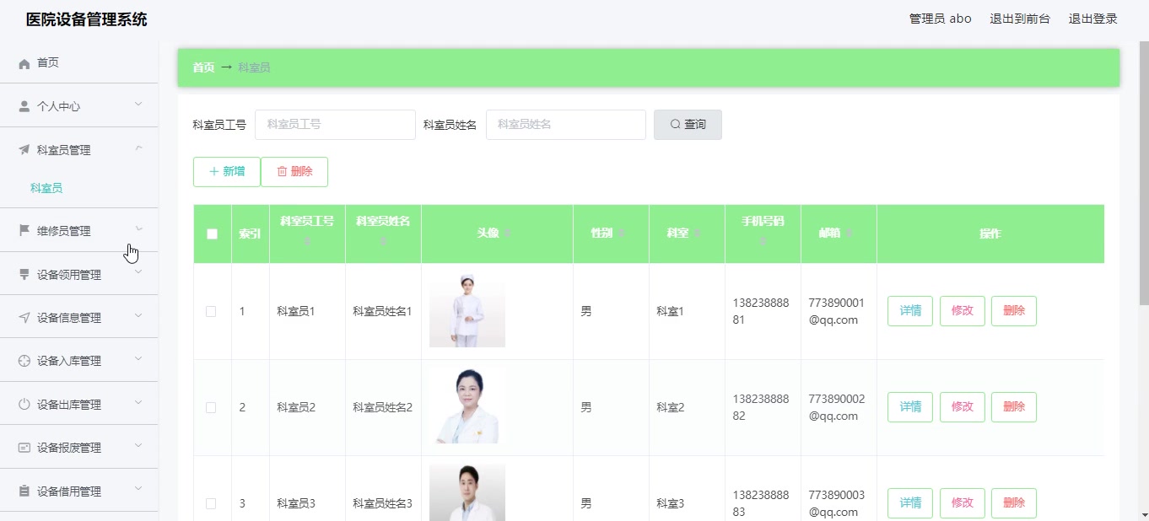This screenshot has height=521, width=1149.
Task: Sort by 手机号码 column sort arrows
Action: coord(763,242)
